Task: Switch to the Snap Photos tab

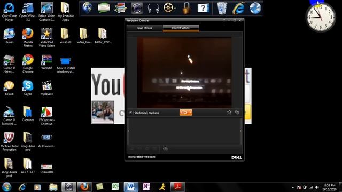Action: 144,28
